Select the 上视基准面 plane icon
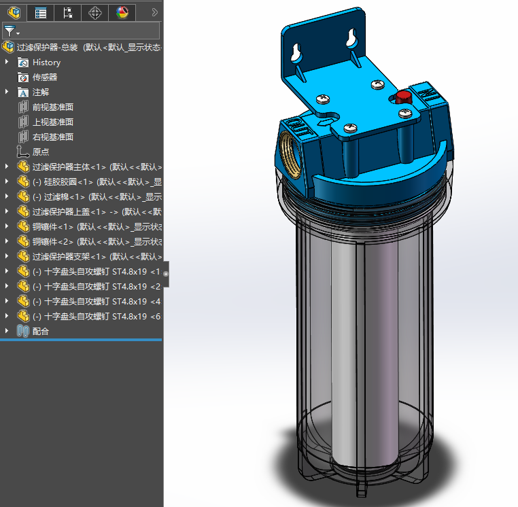The height and width of the screenshot is (507, 518). click(x=23, y=122)
